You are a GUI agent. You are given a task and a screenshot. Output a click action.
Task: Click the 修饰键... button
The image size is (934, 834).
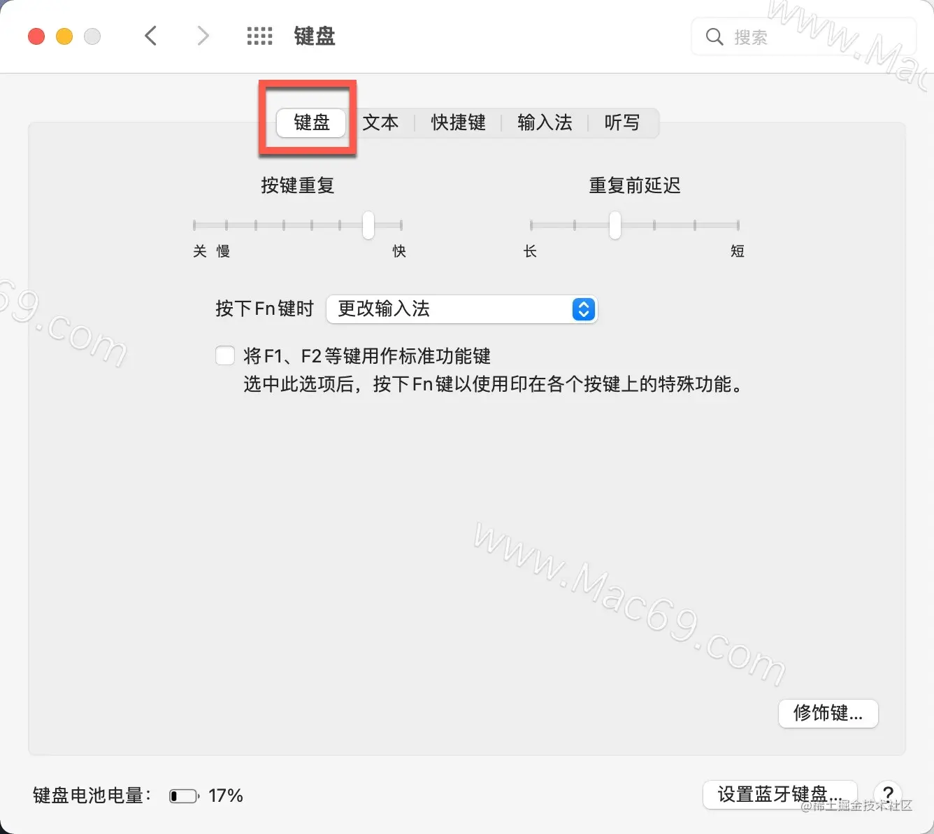point(828,714)
